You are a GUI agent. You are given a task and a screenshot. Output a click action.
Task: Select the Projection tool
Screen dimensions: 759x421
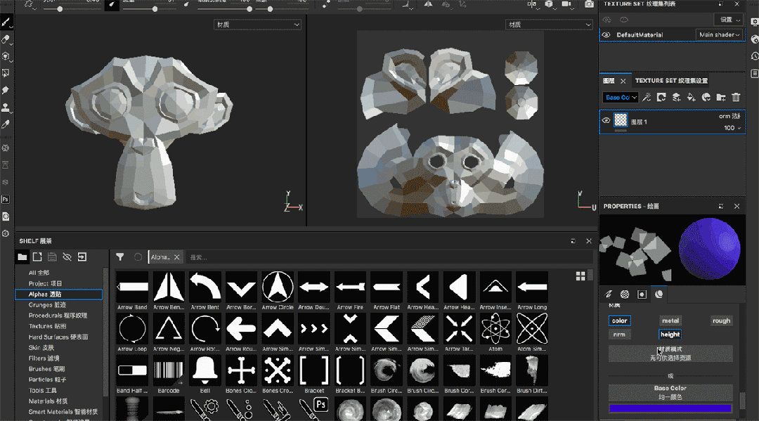[6, 56]
